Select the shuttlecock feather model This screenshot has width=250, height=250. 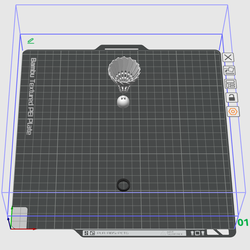(x=124, y=74)
